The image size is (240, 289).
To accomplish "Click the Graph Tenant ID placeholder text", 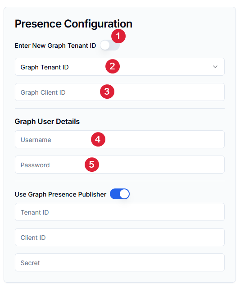I will pos(45,67).
